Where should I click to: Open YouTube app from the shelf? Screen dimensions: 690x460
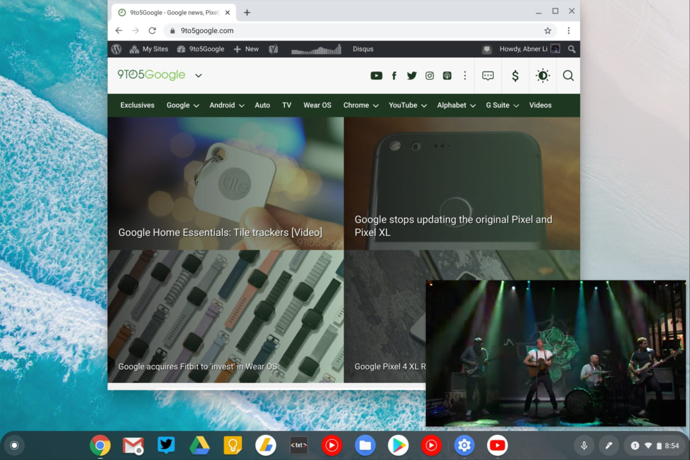[497, 445]
